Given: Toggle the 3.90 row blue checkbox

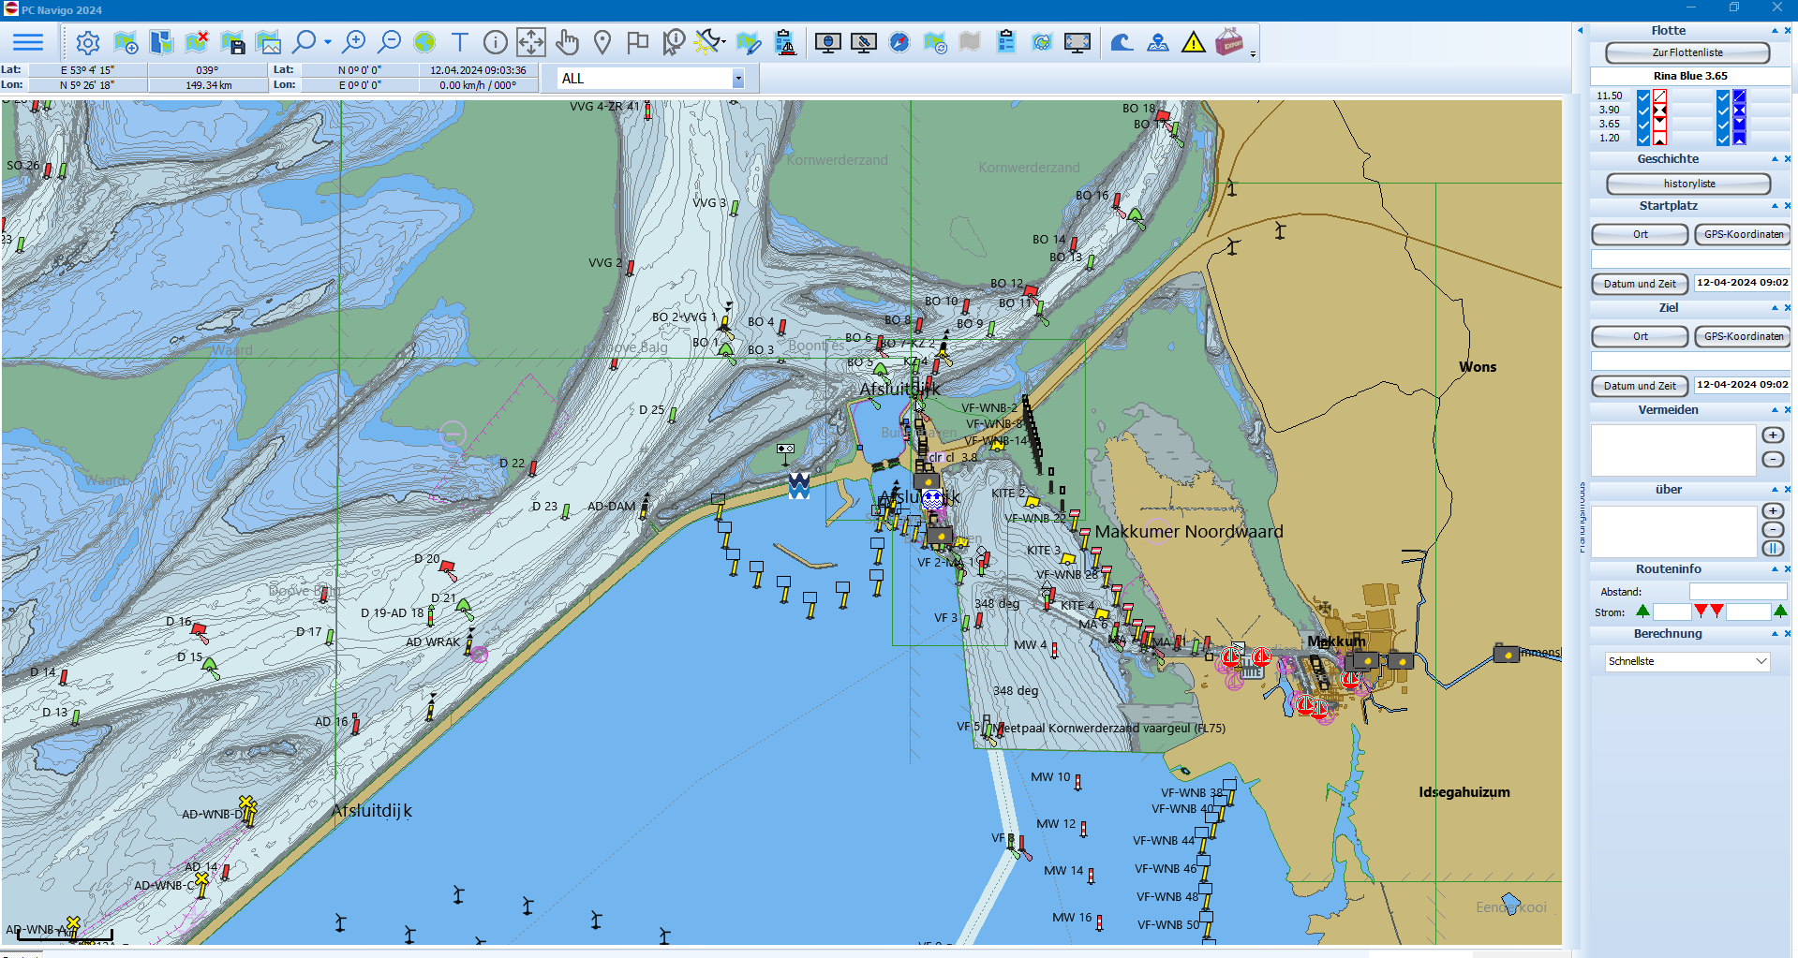Looking at the screenshot, I should pyautogui.click(x=1643, y=111).
